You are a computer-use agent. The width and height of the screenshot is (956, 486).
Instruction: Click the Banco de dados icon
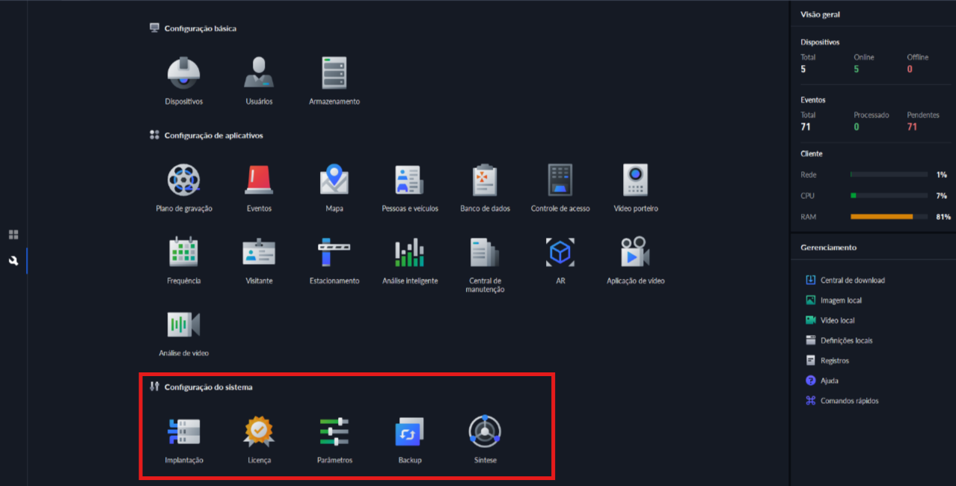(485, 180)
